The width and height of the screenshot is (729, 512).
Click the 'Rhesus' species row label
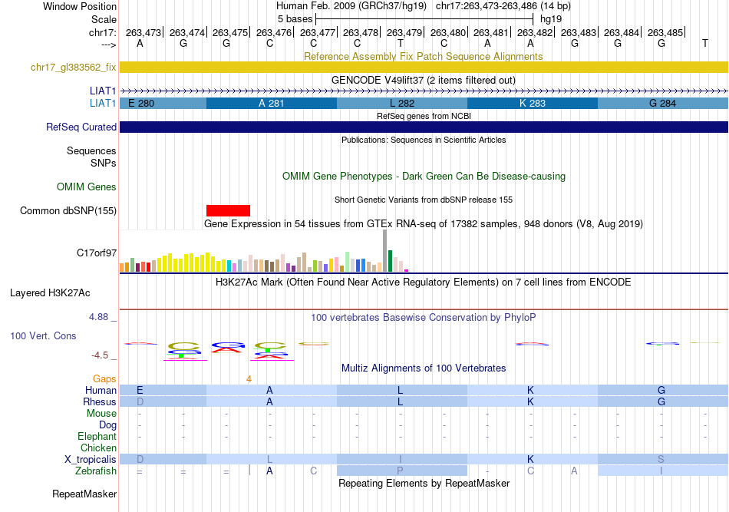pyautogui.click(x=100, y=401)
